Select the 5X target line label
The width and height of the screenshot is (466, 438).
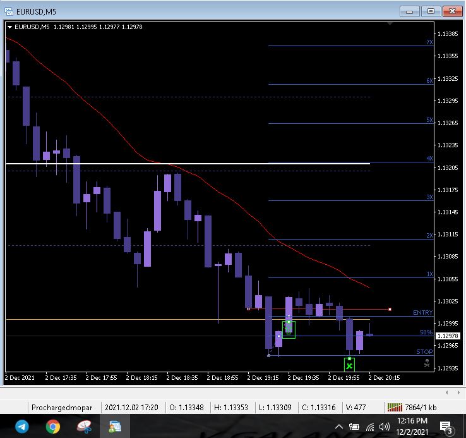429,119
